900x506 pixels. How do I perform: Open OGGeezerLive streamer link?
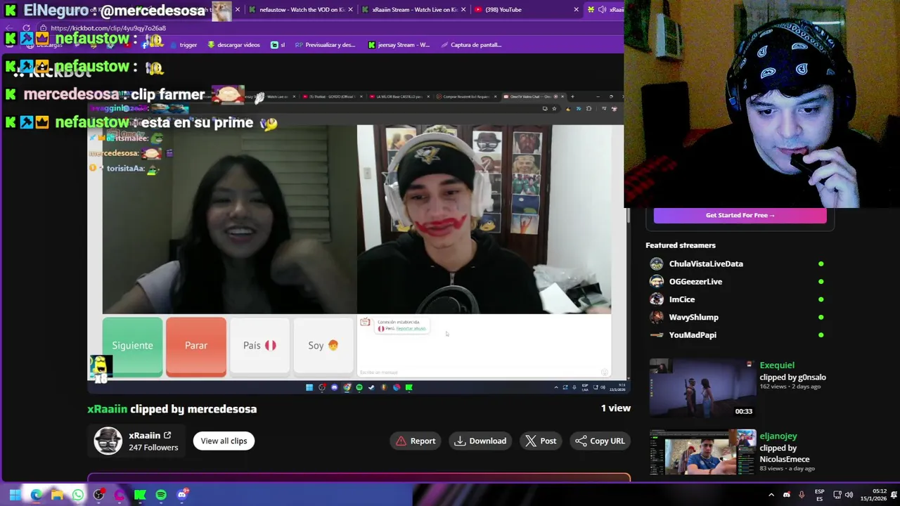pos(695,281)
